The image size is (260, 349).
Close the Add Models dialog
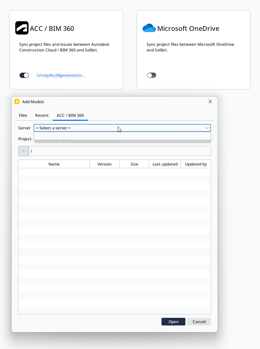pyautogui.click(x=210, y=102)
